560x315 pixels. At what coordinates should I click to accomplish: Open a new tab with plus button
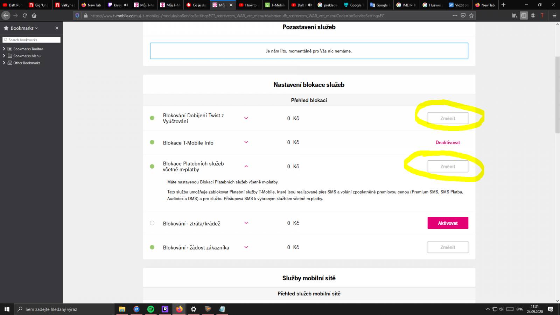[503, 5]
